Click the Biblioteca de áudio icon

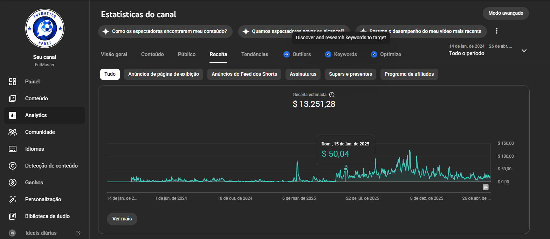pyautogui.click(x=13, y=216)
